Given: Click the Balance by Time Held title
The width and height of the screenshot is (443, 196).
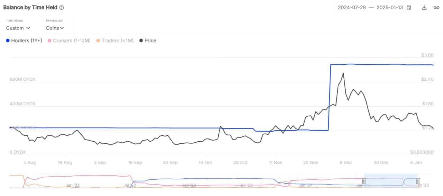Looking at the screenshot, I should point(30,7).
